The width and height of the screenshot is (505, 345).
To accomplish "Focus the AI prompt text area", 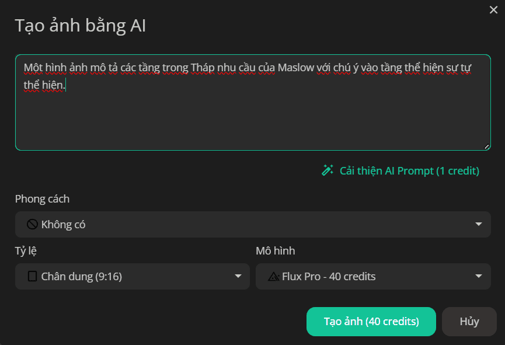I will click(253, 102).
